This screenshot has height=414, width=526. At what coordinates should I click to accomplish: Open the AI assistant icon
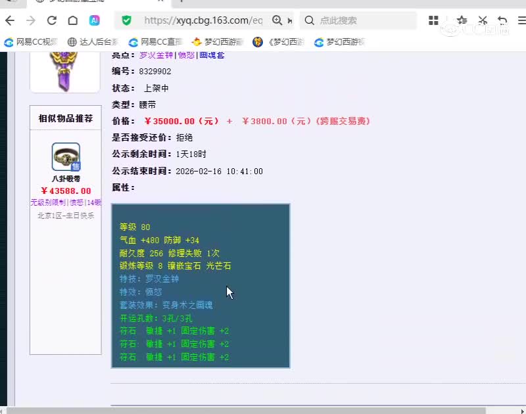[x=95, y=21]
